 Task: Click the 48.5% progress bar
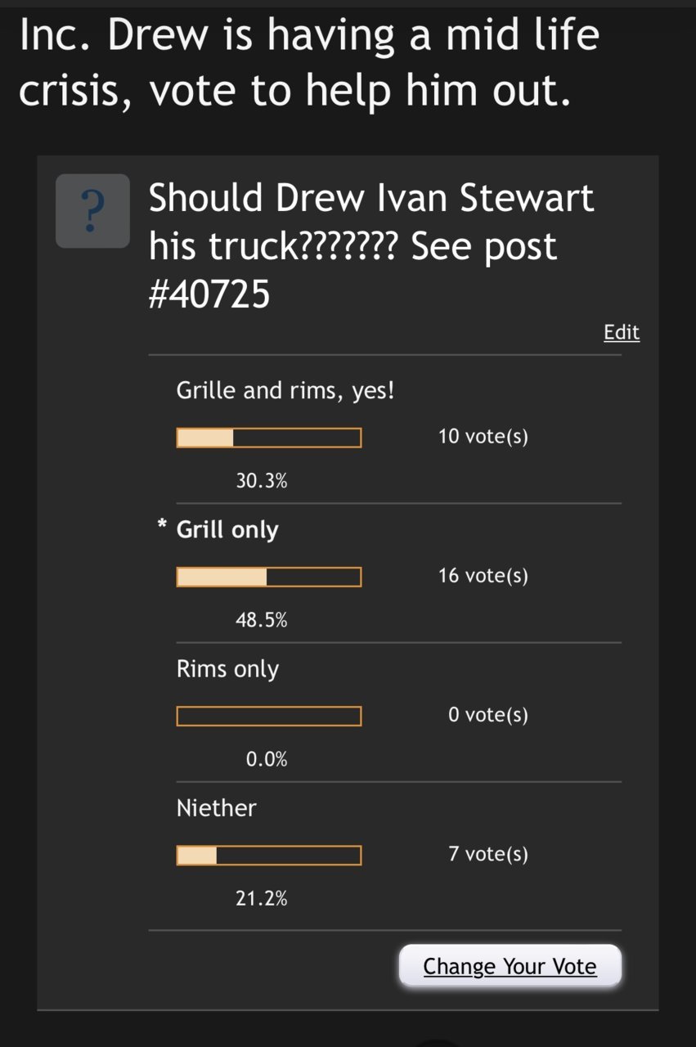[269, 577]
